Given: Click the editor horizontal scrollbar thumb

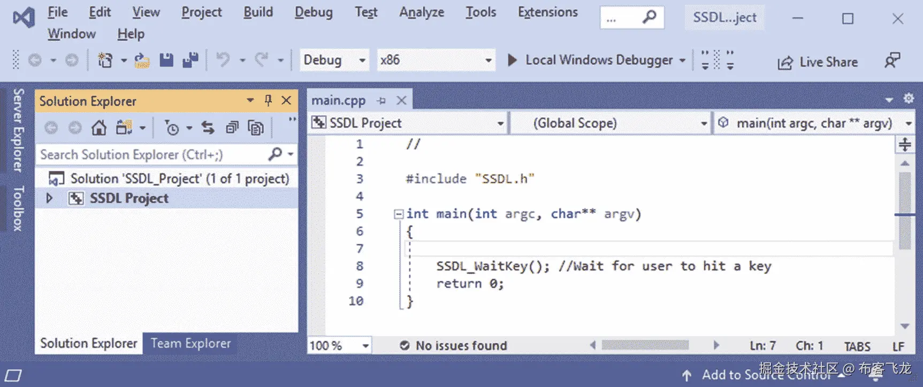Looking at the screenshot, I should tap(645, 345).
